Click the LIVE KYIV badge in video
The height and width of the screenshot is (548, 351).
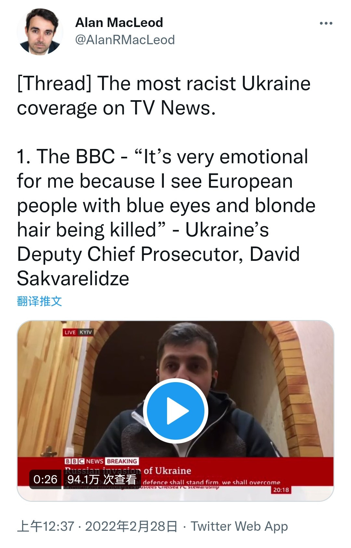click(x=78, y=332)
